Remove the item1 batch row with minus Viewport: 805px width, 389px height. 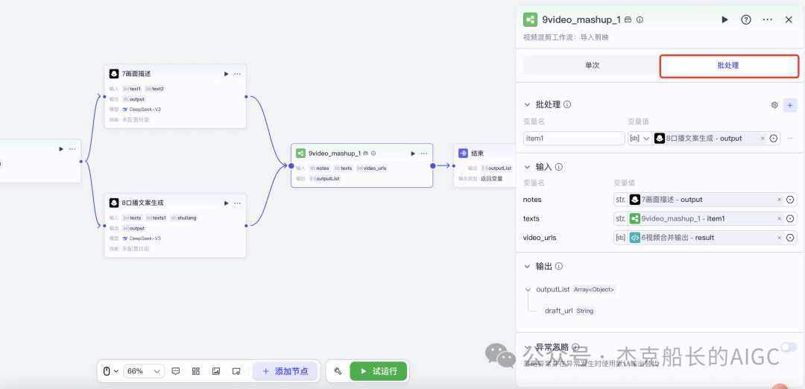789,139
